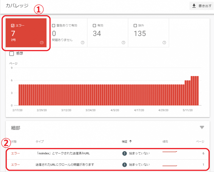214x172 pixels.
Task: Click the 135 count in 除外 card
Action: pos(140,34)
